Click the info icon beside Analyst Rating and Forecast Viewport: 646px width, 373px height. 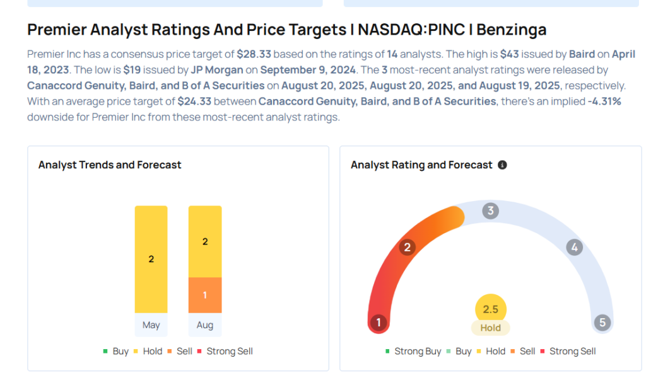[502, 165]
